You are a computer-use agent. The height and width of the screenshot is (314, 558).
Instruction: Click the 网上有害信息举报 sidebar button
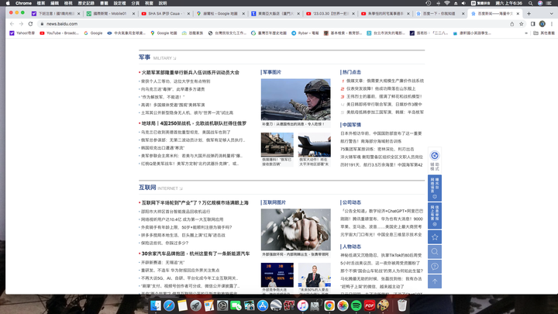(x=435, y=216)
